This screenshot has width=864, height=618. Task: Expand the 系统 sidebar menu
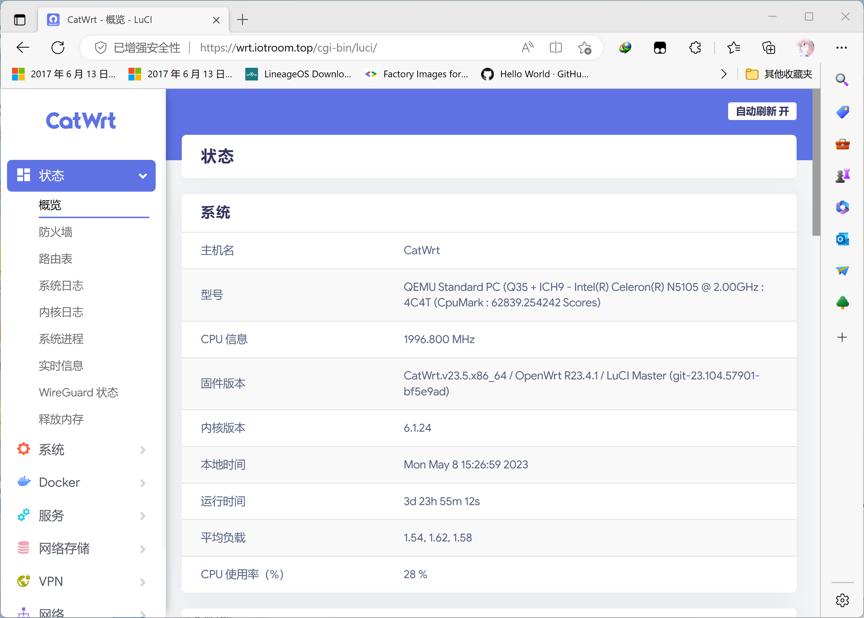[x=81, y=450]
